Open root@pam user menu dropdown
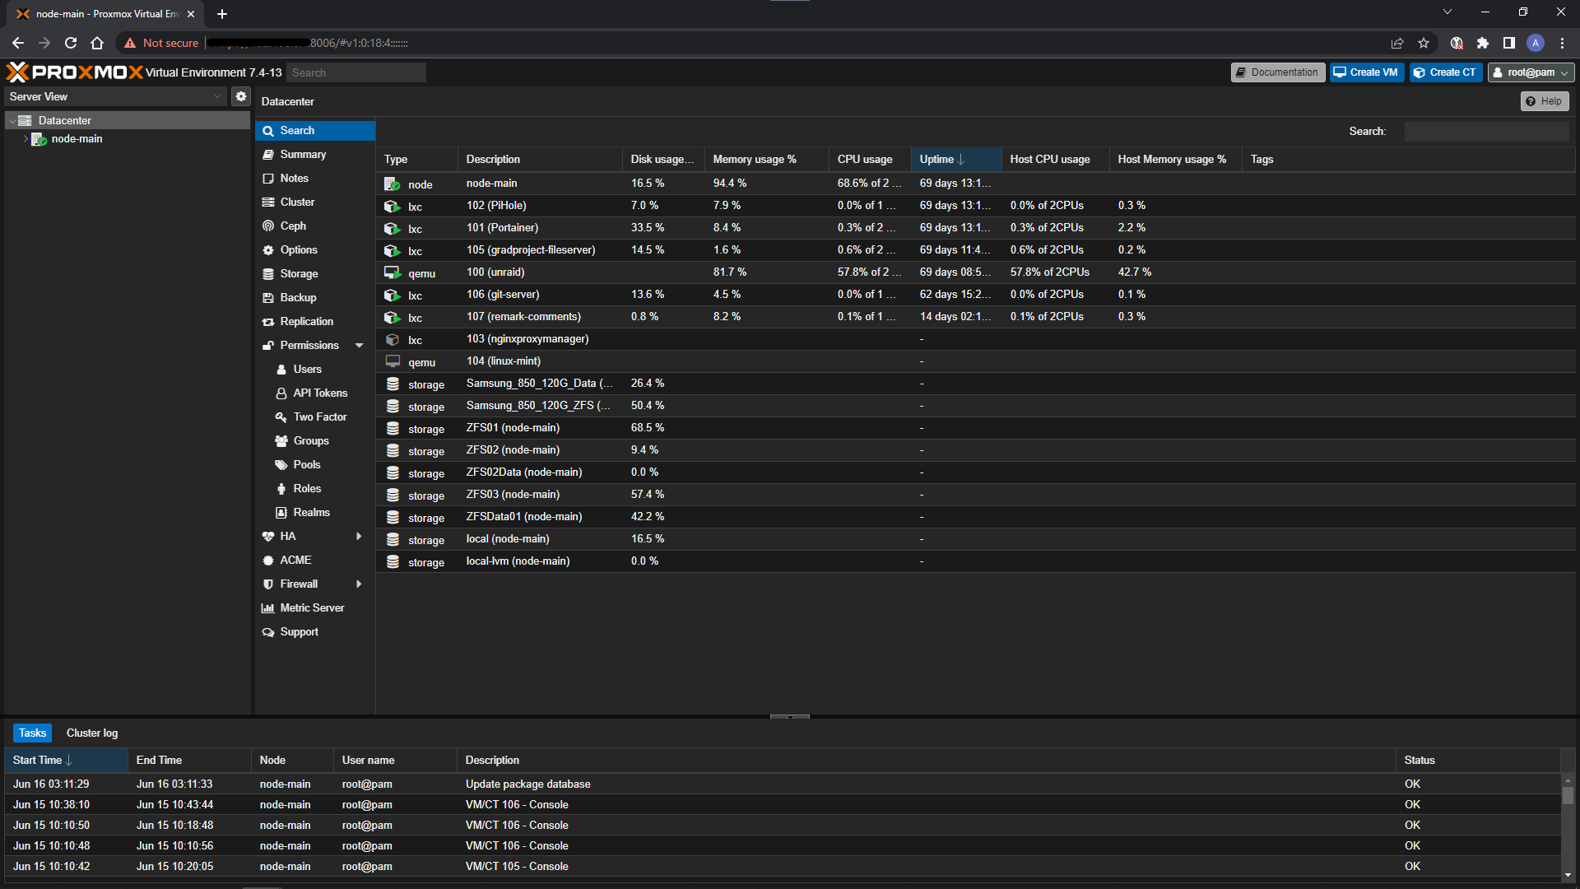The height and width of the screenshot is (889, 1580). click(1531, 72)
